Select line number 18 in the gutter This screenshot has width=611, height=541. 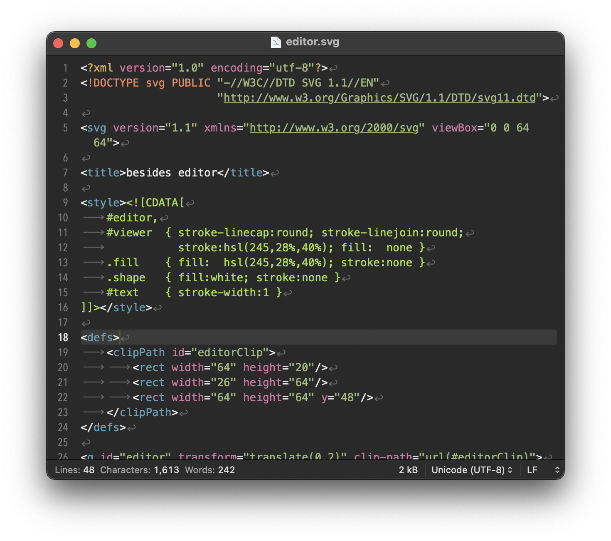click(x=63, y=338)
